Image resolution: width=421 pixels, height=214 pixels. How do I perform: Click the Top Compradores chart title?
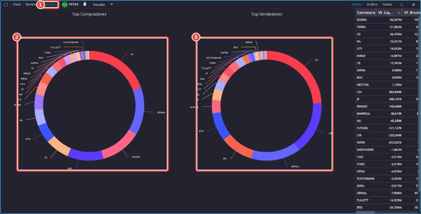click(x=89, y=14)
